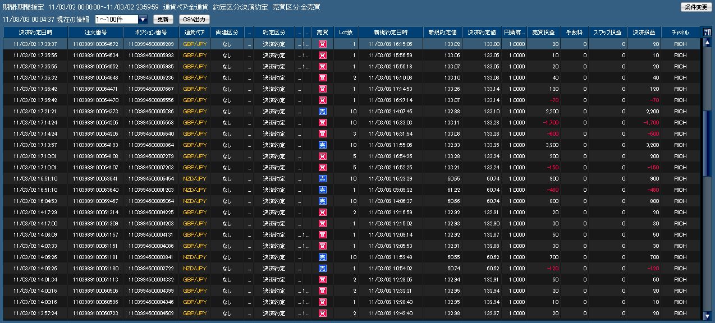Sort by the 新規約定日時 column header
The width and height of the screenshot is (715, 323).
click(391, 33)
